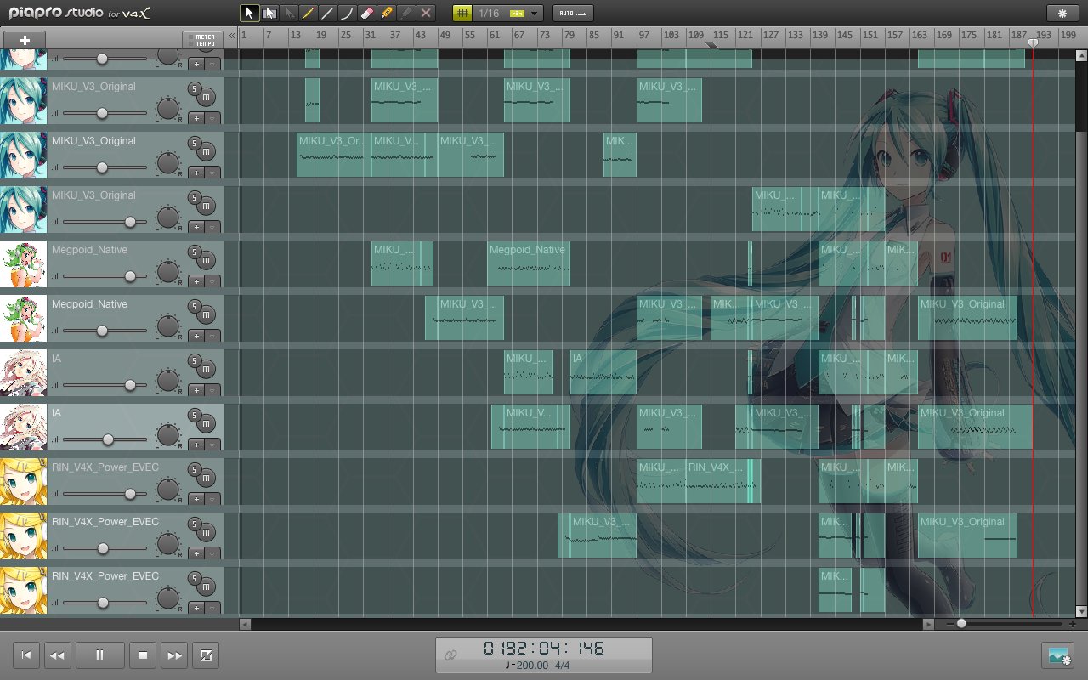
Task: Select the MIKU_V3_Or... clip
Action: pos(333,155)
